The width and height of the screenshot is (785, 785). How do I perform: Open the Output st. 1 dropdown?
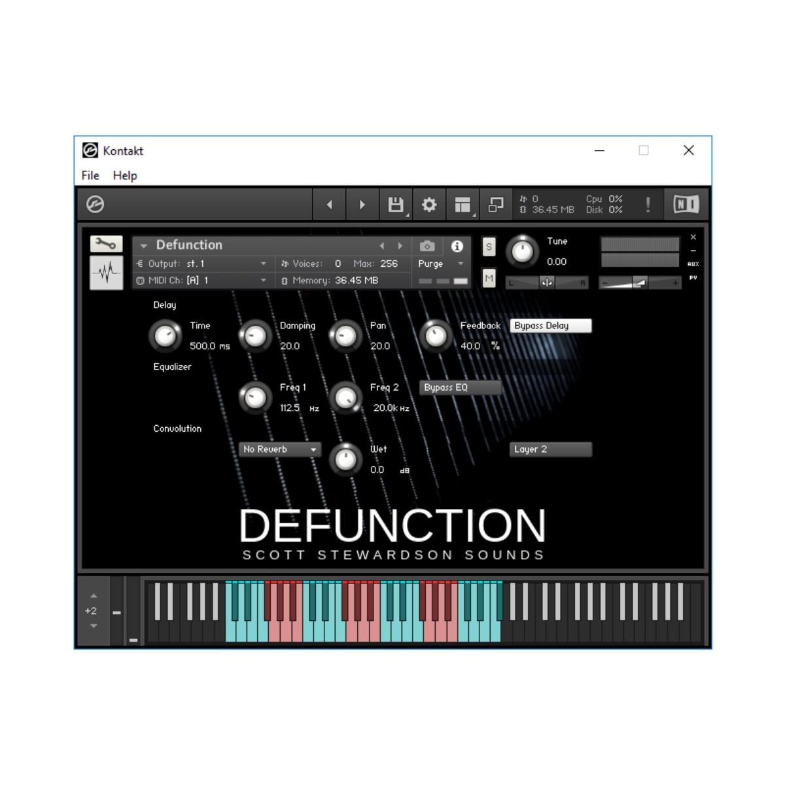click(202, 264)
